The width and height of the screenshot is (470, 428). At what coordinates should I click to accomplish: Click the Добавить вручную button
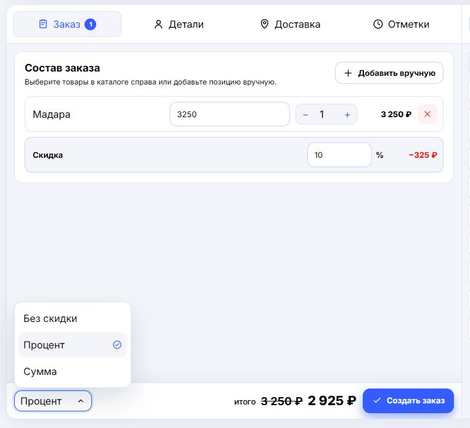[389, 73]
